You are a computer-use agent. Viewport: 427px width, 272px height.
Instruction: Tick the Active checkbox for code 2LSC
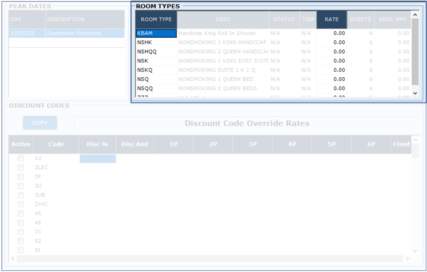(x=21, y=168)
